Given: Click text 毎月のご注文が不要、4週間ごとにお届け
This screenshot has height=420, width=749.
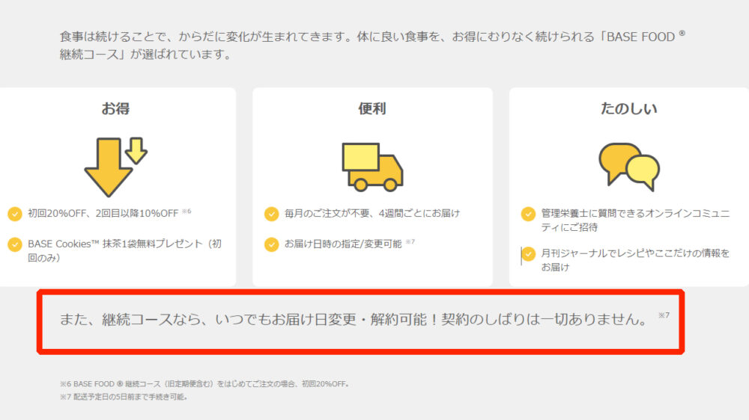Looking at the screenshot, I should click(372, 213).
